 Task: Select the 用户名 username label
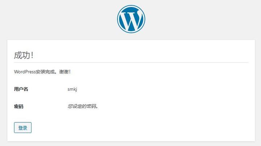tap(21, 89)
